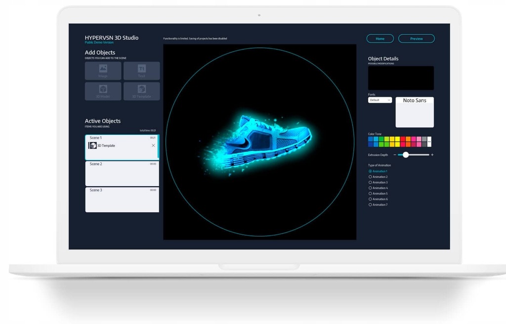Click the 3D Template label in Scene 1
The height and width of the screenshot is (324, 506).
click(106, 146)
